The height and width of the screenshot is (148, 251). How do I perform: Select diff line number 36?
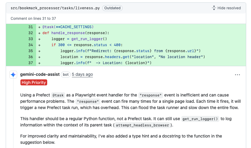point(31,57)
